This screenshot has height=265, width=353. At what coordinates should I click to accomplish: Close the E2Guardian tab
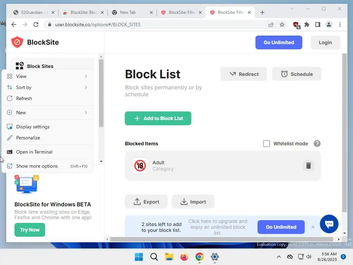click(53, 12)
